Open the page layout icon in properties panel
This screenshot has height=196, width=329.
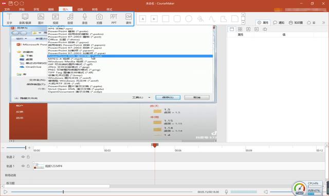(232, 29)
